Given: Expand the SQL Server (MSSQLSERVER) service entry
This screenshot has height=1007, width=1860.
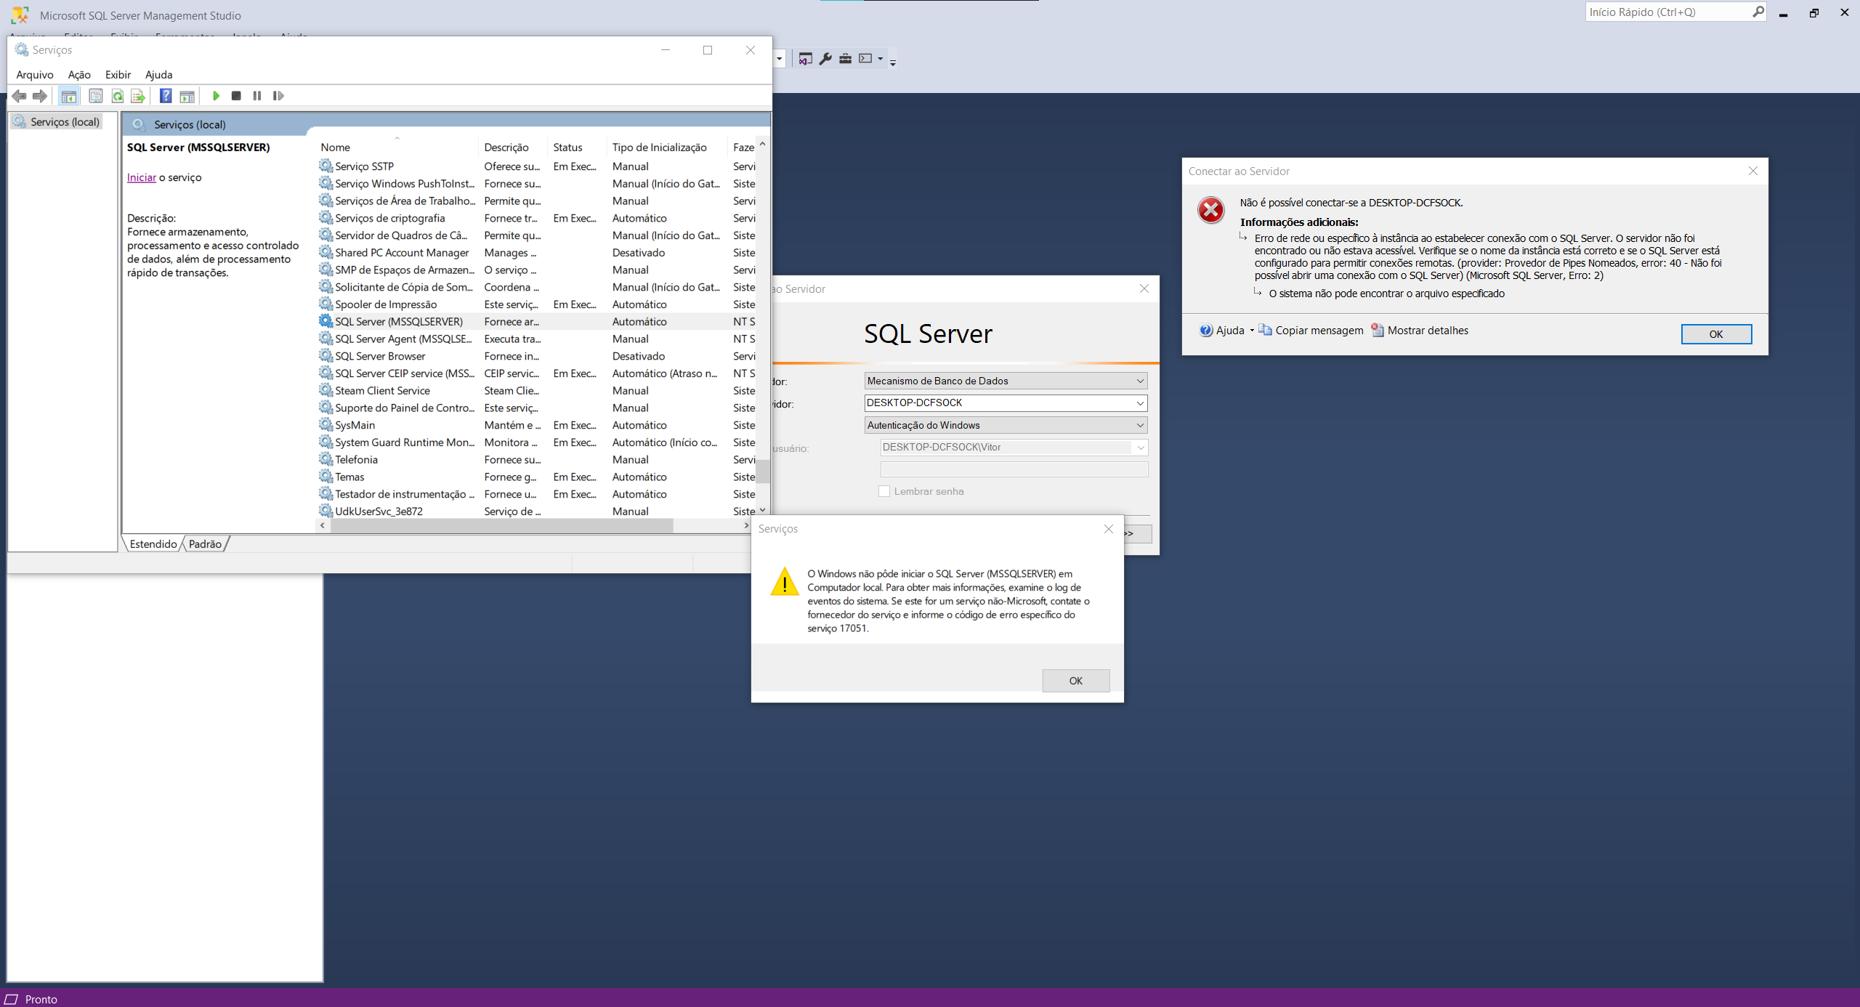Looking at the screenshot, I should pos(397,321).
